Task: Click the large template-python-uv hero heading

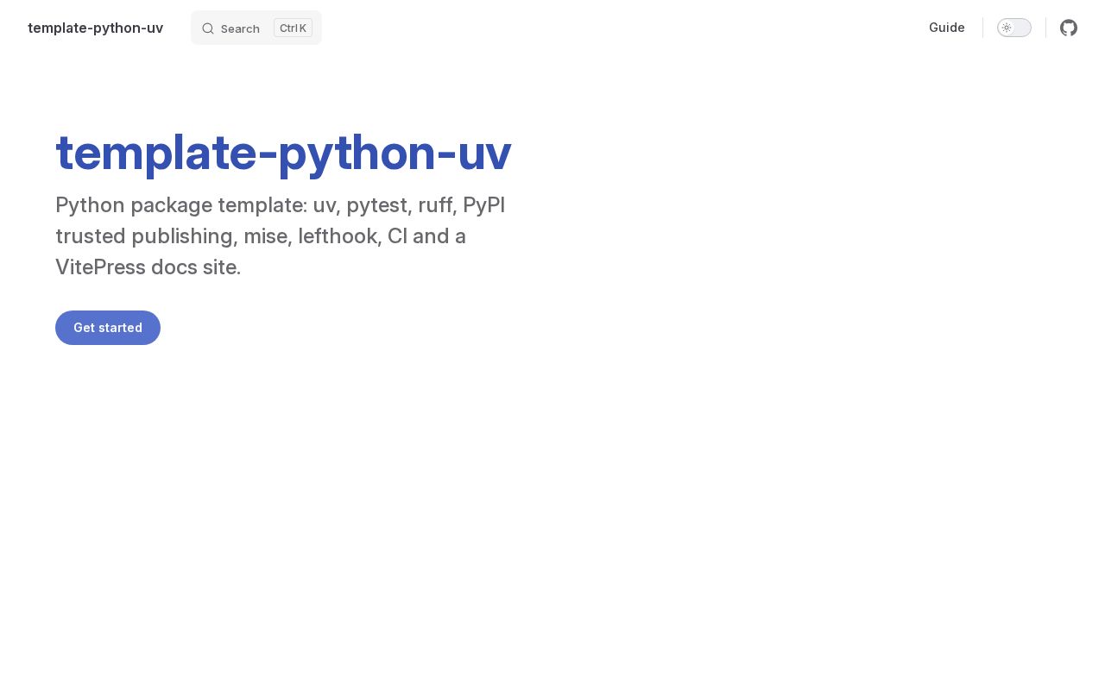Action: click(x=283, y=154)
